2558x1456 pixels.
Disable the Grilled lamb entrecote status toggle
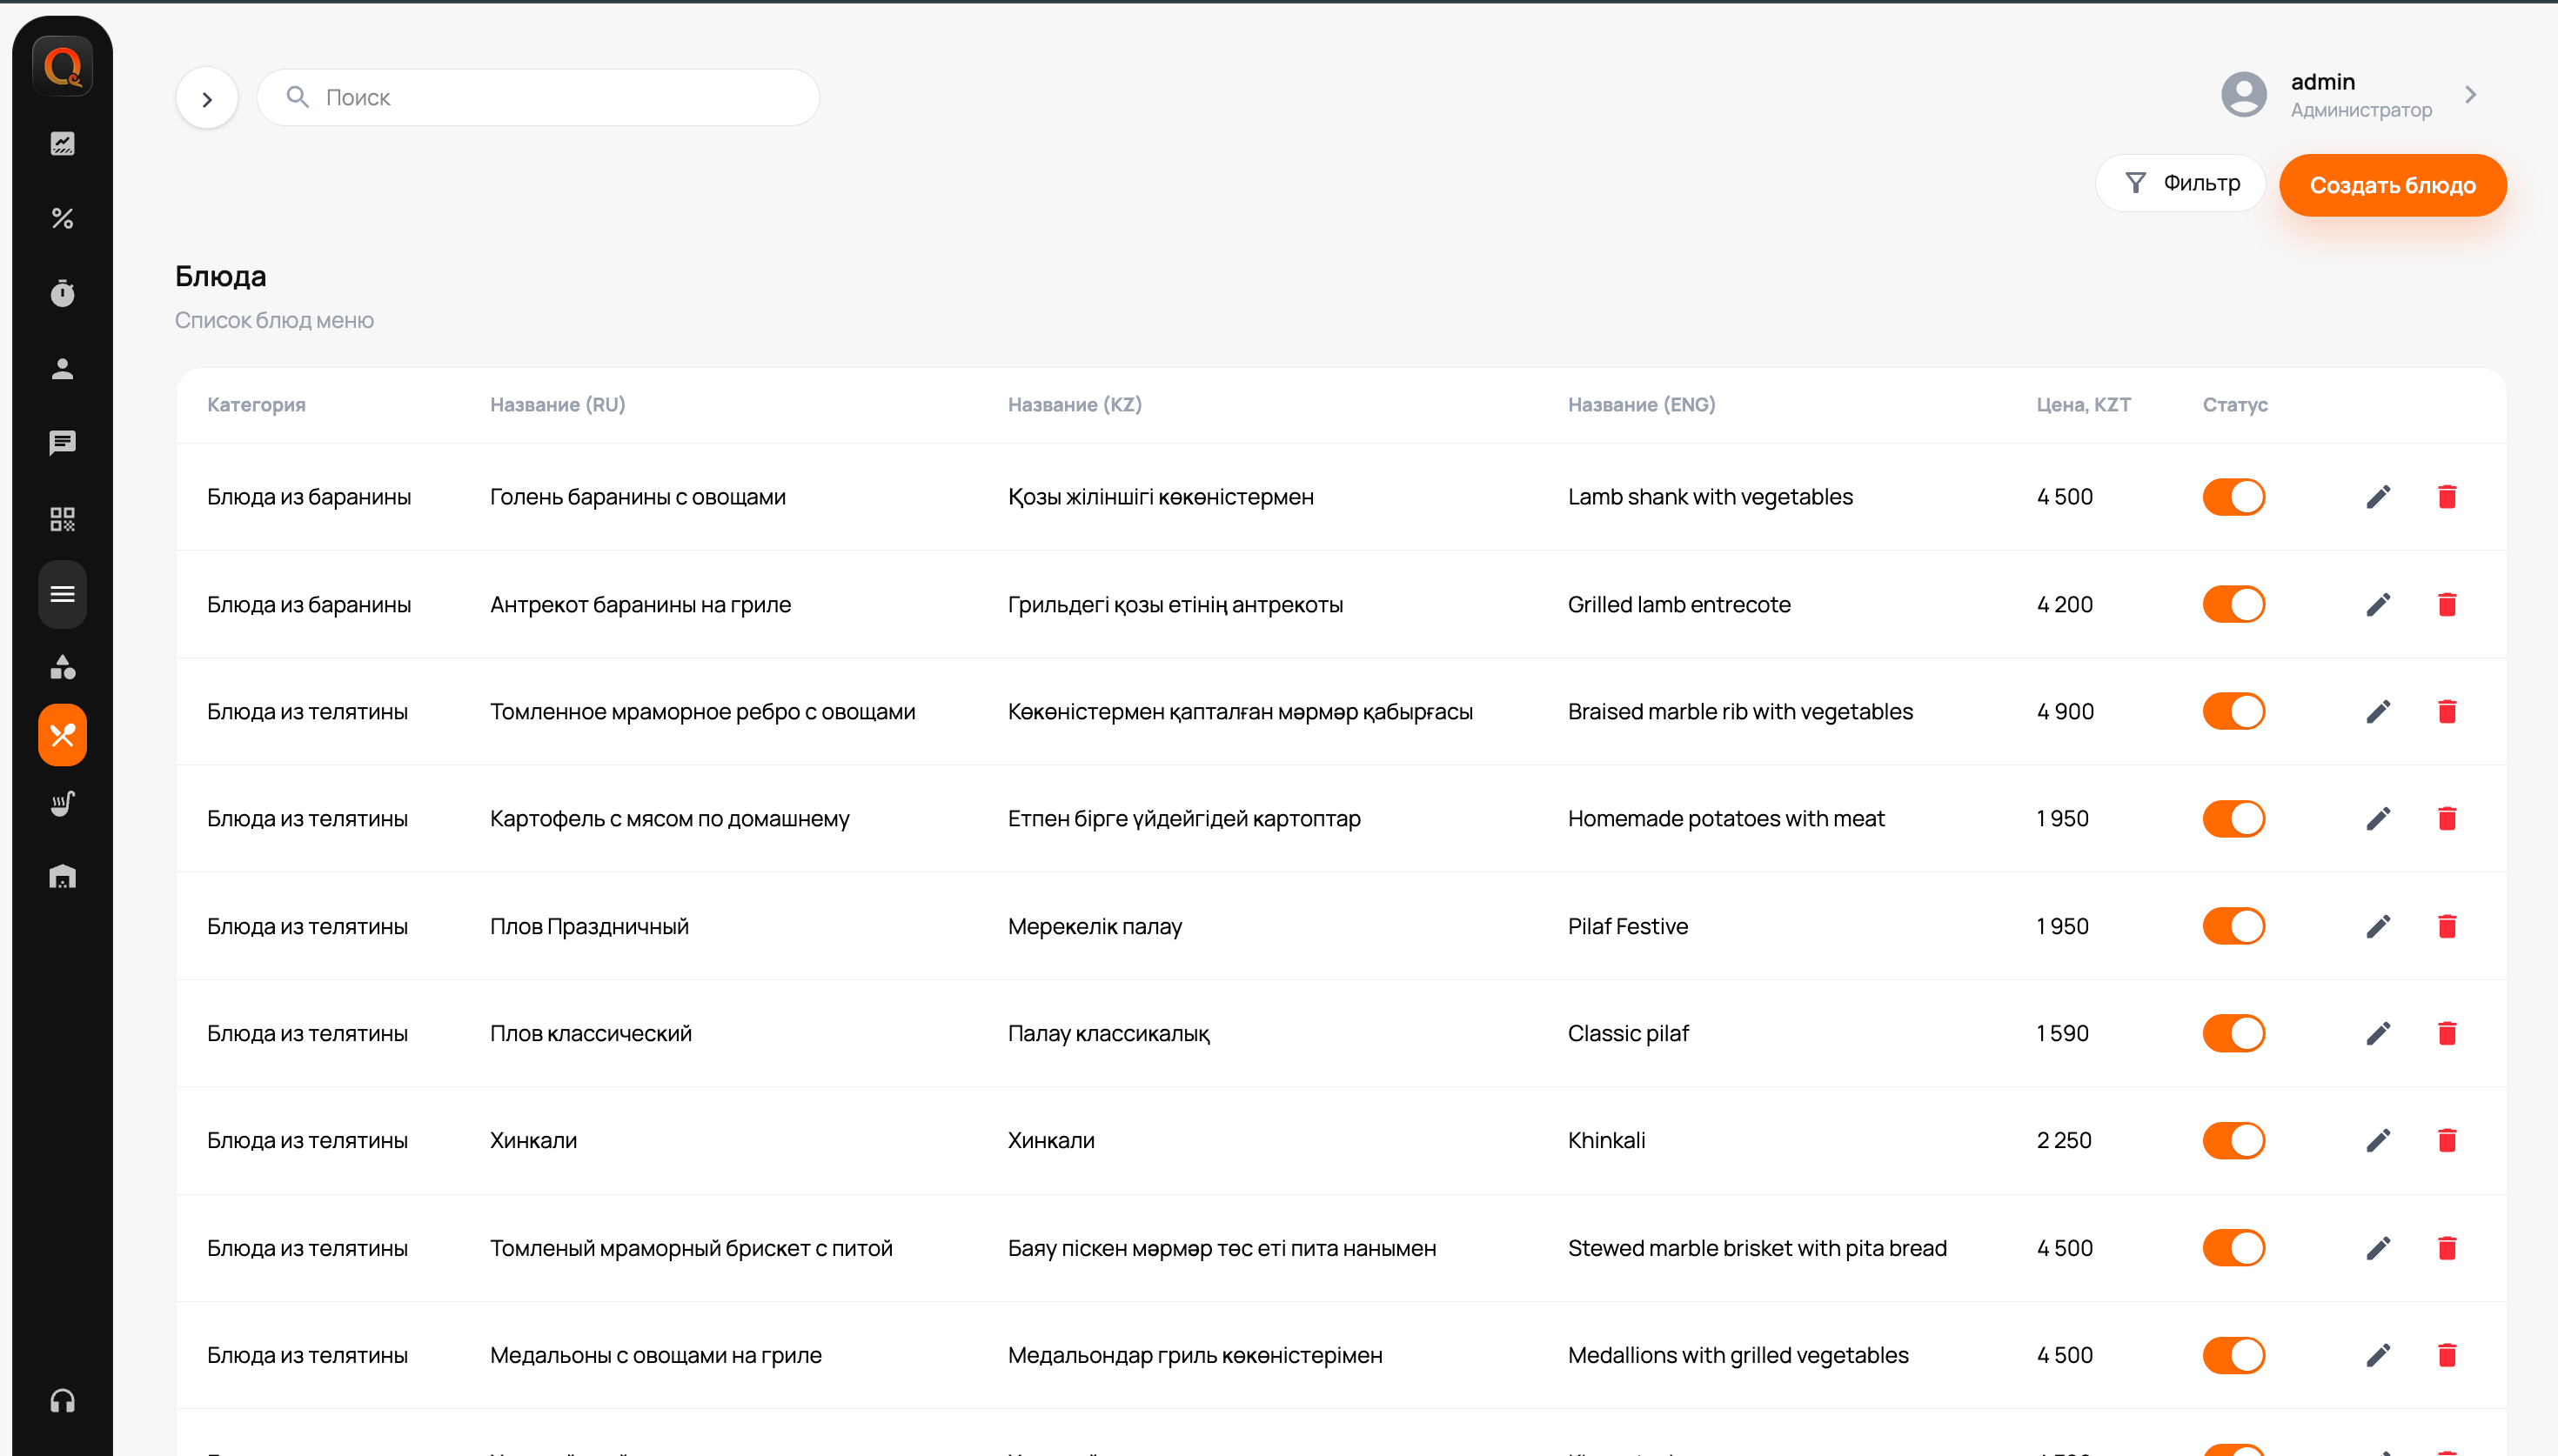coord(2233,604)
